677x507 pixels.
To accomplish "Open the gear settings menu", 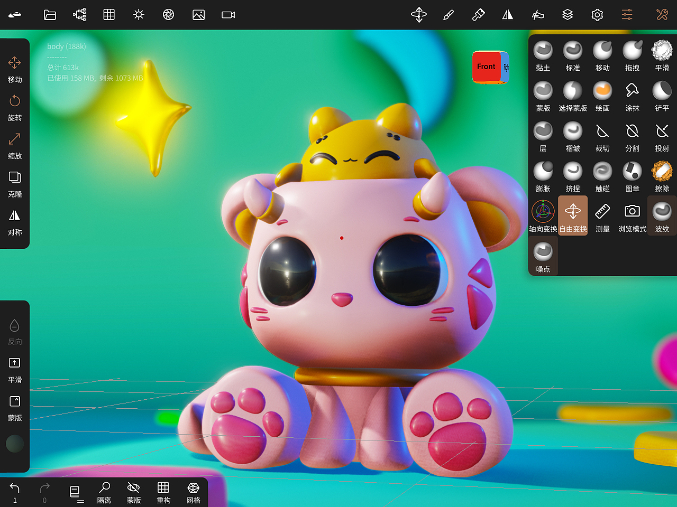I will (597, 15).
